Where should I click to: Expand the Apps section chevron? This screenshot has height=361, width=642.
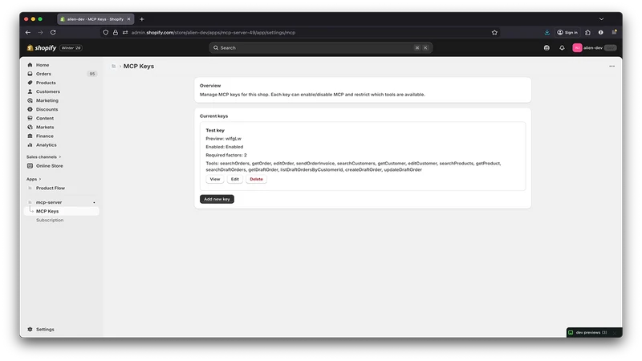[x=40, y=179]
